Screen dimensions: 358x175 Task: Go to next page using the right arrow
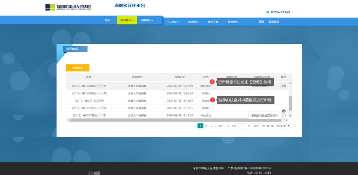[228, 126]
